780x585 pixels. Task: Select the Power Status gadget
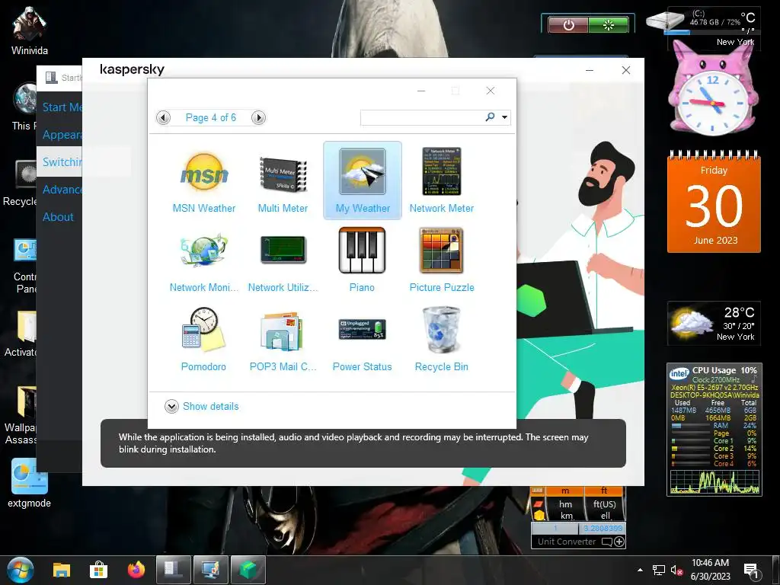(x=362, y=339)
